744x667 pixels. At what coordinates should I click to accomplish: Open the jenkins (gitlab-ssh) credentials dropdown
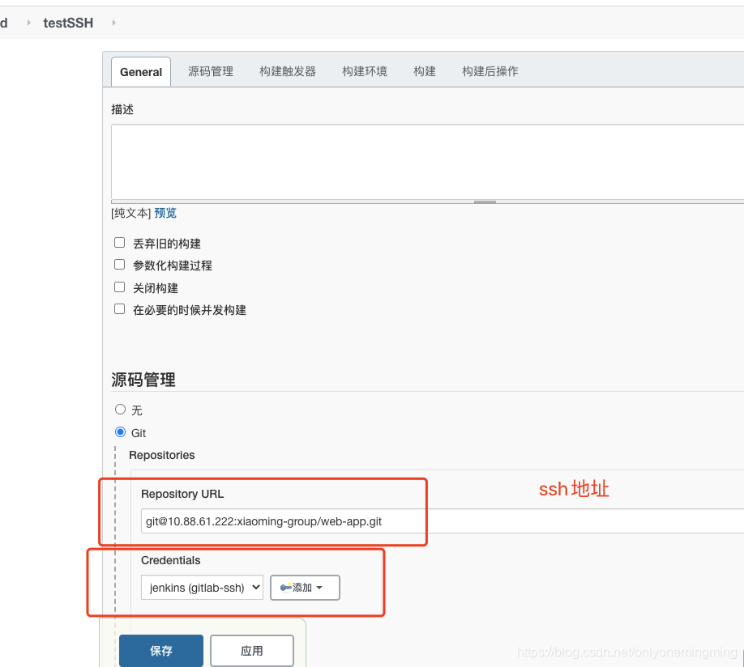pyautogui.click(x=202, y=588)
